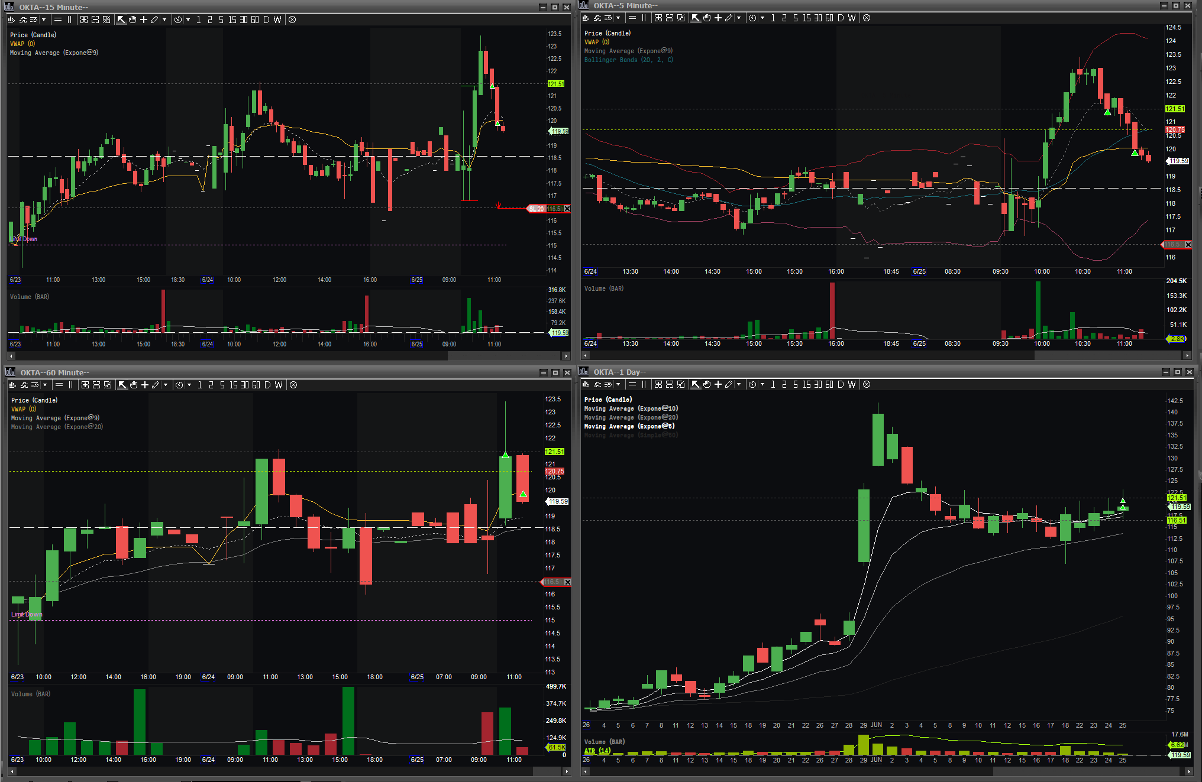The height and width of the screenshot is (782, 1202).
Task: Expand template dropdown arrow in 5 Minute chart
Action: coord(618,18)
